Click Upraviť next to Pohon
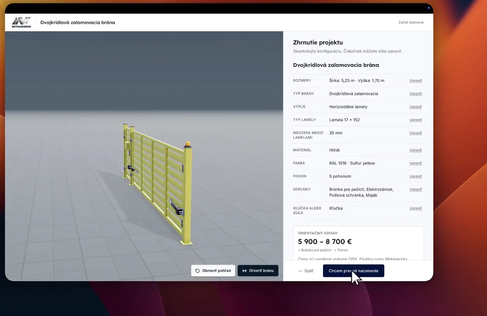The image size is (487, 316). point(415,176)
